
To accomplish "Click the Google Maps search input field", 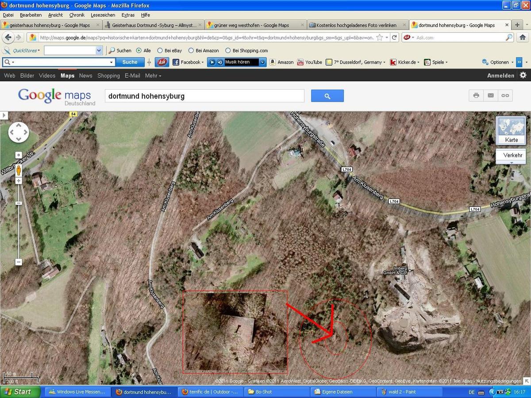I will [x=204, y=96].
